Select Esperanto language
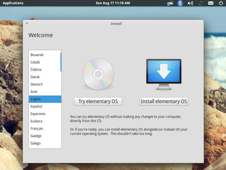 coord(45,114)
